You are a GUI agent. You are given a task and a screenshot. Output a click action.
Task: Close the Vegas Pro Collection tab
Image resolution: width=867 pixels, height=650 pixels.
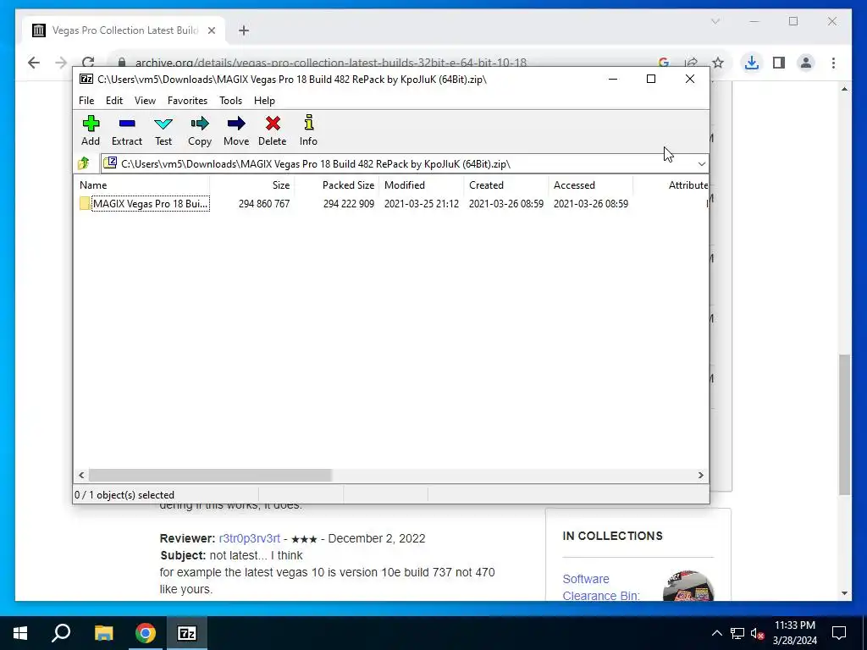[211, 30]
